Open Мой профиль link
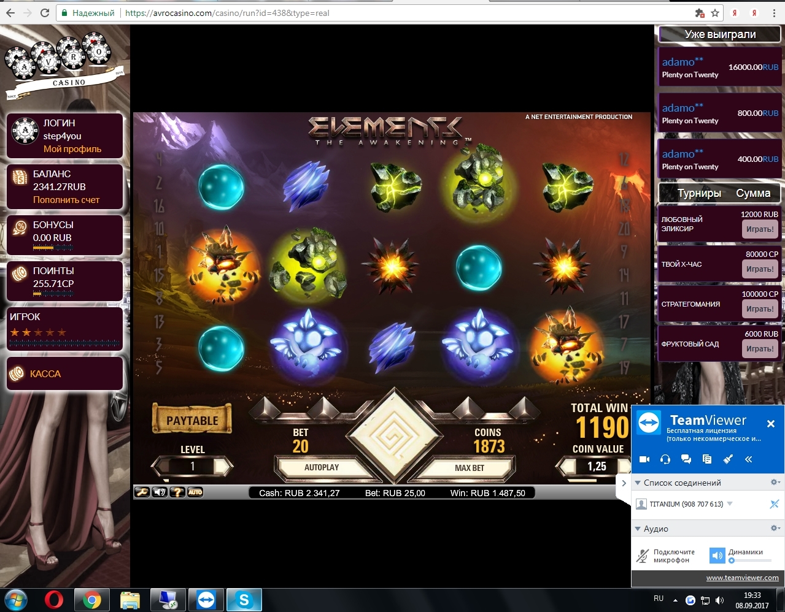This screenshot has width=785, height=612. (x=72, y=149)
